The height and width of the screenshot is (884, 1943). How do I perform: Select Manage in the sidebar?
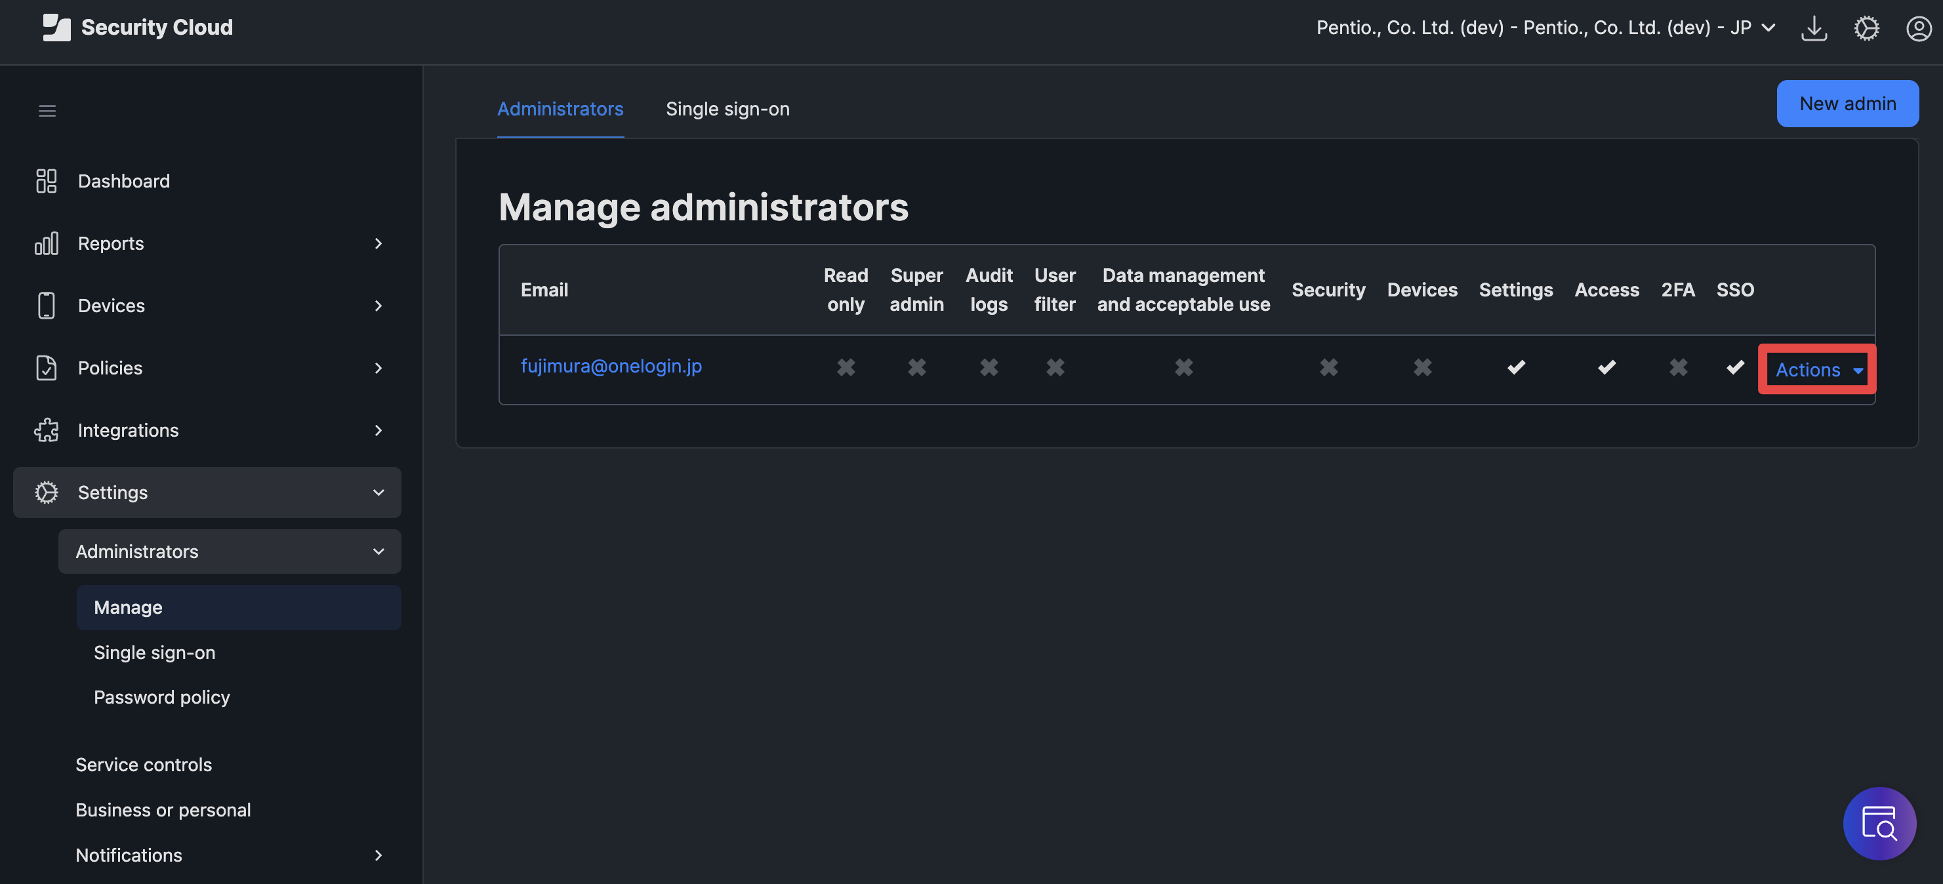click(238, 607)
